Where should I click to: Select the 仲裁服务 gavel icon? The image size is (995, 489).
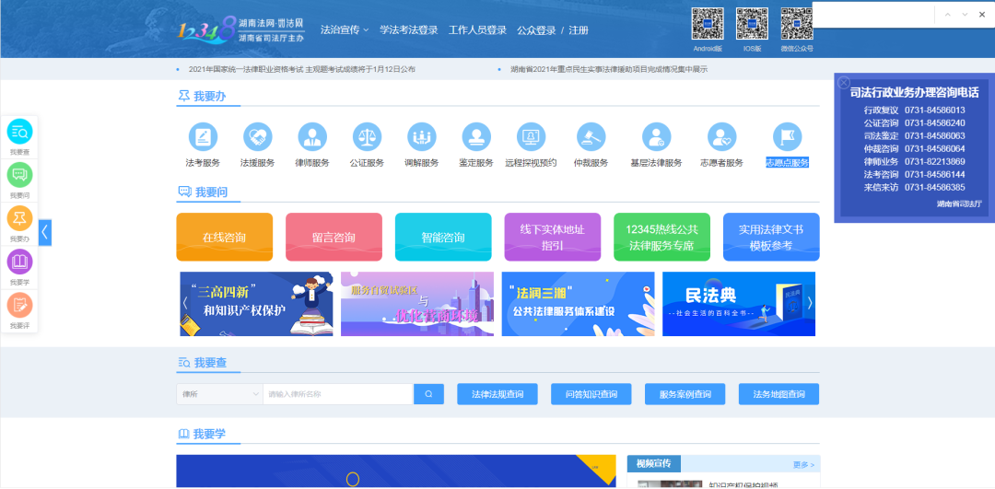591,137
